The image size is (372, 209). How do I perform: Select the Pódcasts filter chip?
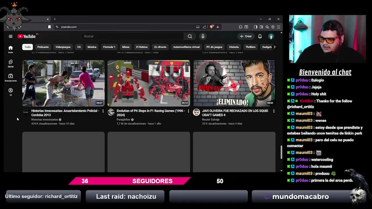[x=43, y=47]
